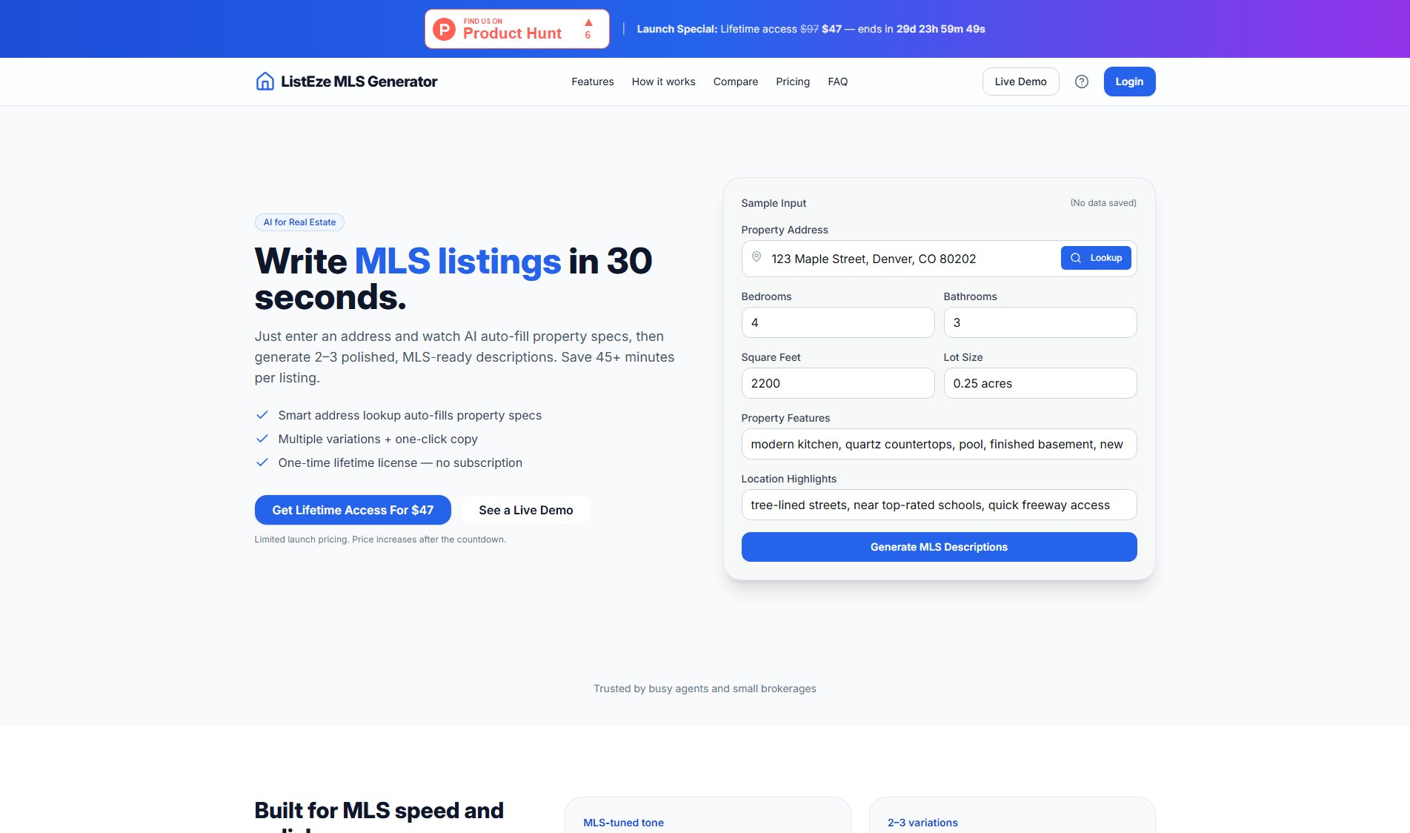The image size is (1410, 833).
Task: Click the struck-through $97 price
Action: [x=809, y=29]
